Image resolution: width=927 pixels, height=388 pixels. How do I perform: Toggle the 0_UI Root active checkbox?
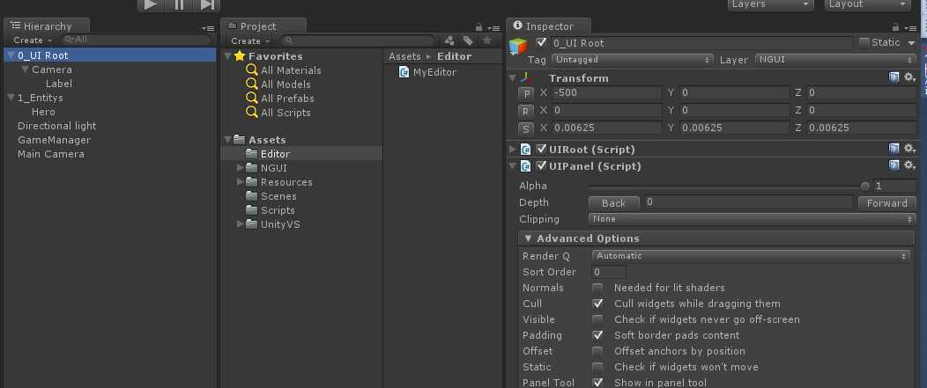[541, 42]
